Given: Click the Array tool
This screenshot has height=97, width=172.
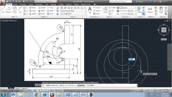Looking at the screenshot, I should 50,14.
